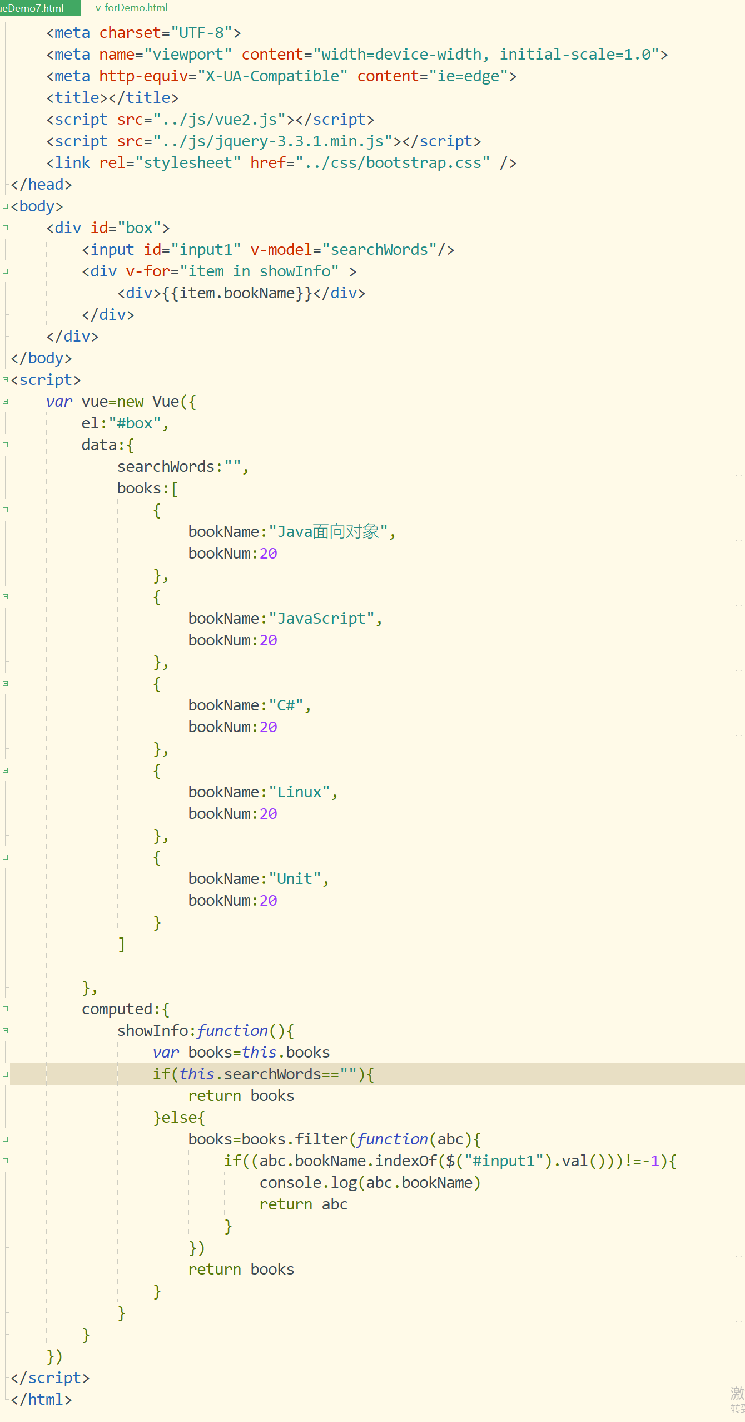The width and height of the screenshot is (745, 1422).
Task: Click the "width=device-width, initial-scale=1.0" content value
Action: [486, 54]
